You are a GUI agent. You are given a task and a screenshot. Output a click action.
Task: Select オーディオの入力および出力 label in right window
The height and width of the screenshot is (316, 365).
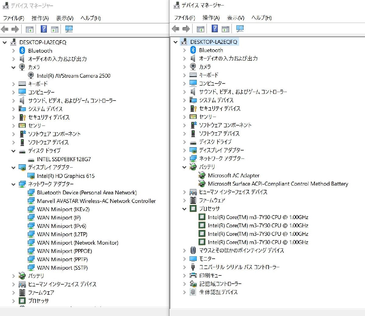228,59
